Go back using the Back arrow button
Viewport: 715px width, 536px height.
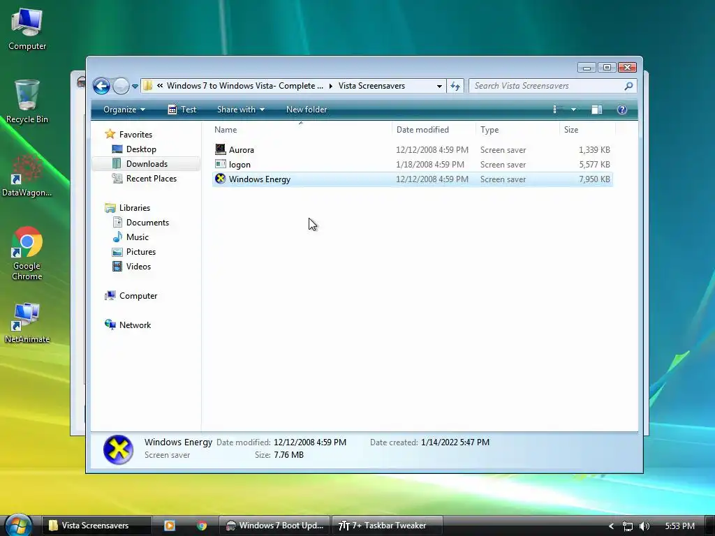tap(101, 86)
